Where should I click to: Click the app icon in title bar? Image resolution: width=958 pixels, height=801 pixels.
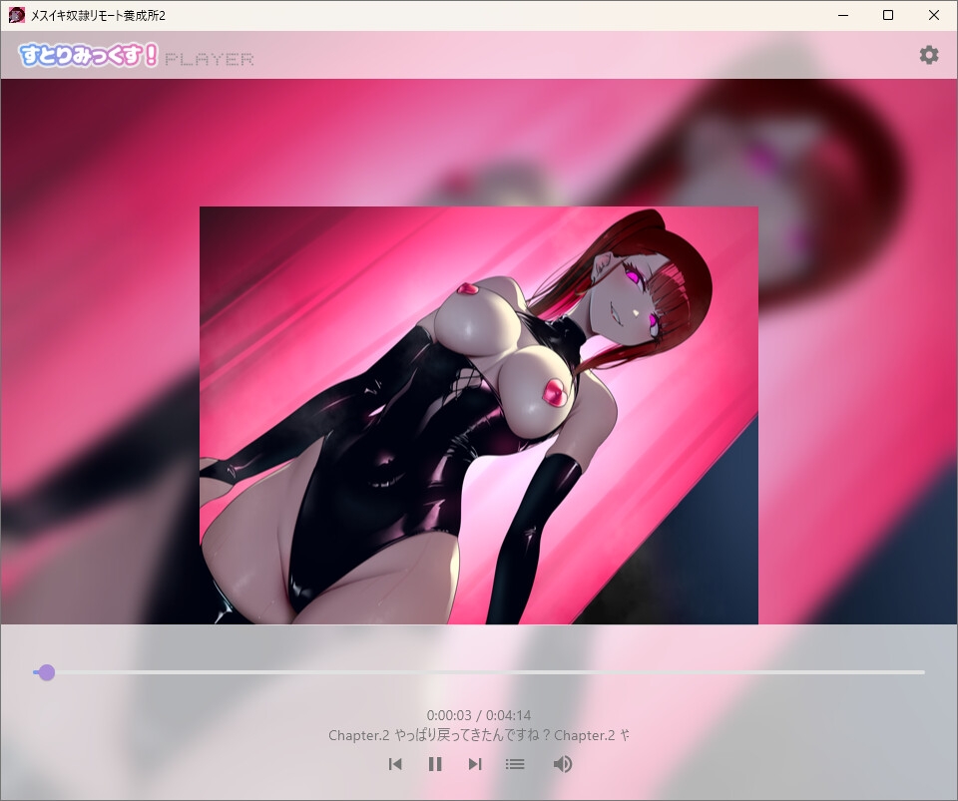[17, 15]
